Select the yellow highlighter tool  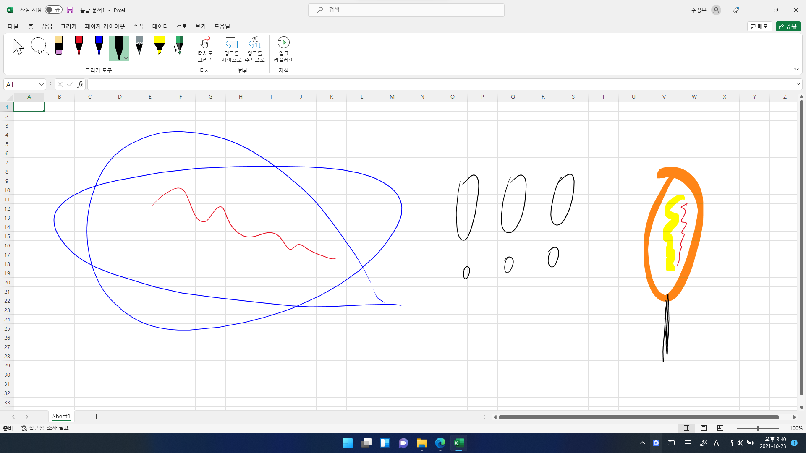tap(160, 45)
